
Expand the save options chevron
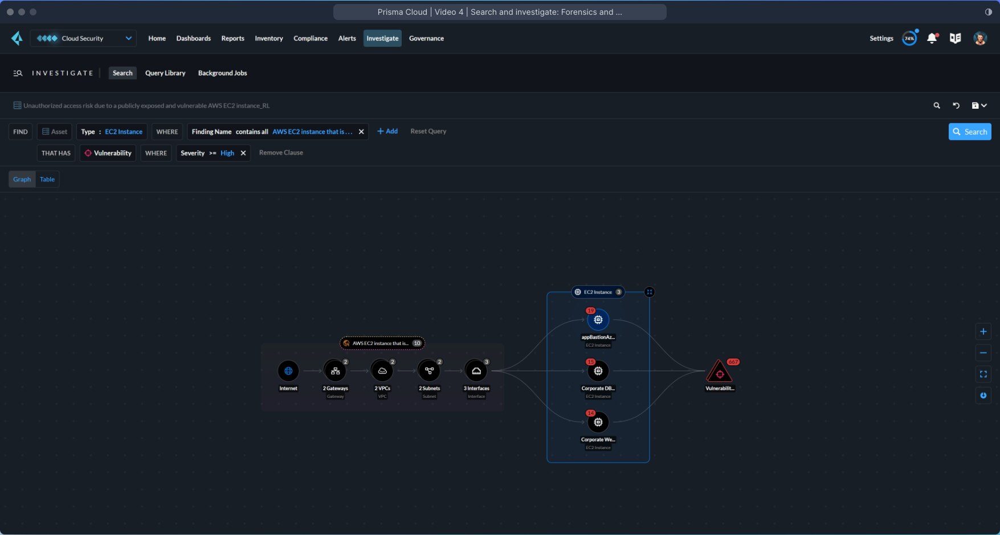click(985, 105)
